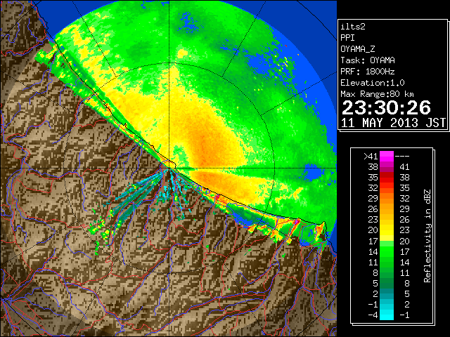
Task: Select the 'ilts2' label in info box
Action: coord(353,27)
